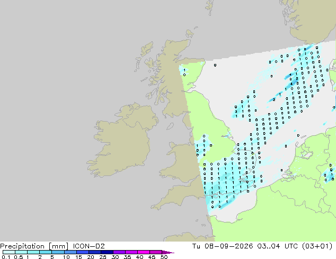Screen dimensions: 336x259
Task: Click the 'Precipitation [mm]' title text
Action: point(34,246)
